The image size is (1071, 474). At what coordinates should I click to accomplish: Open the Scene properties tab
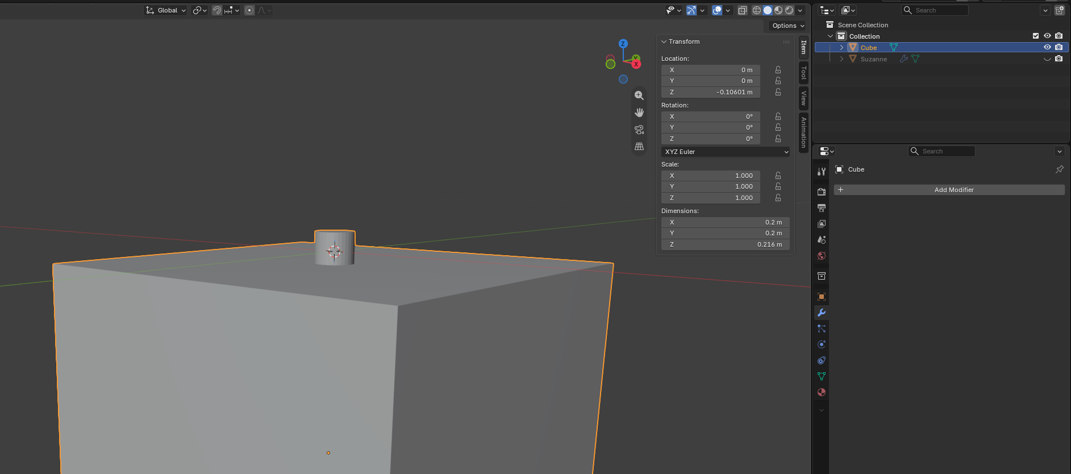point(822,240)
